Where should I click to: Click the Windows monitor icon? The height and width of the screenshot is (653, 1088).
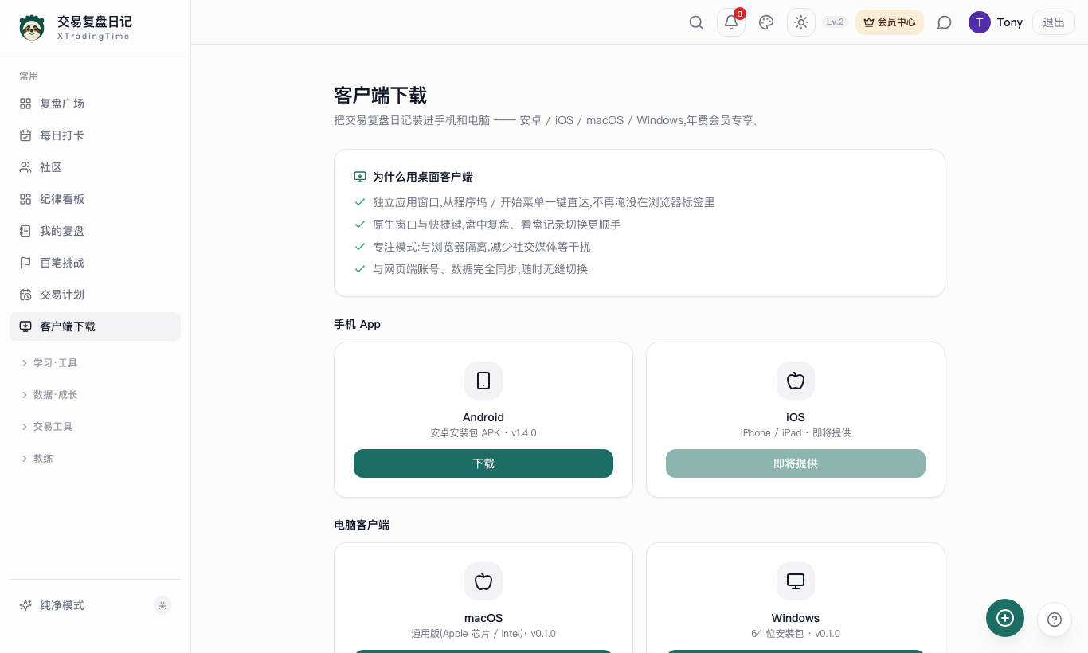796,581
